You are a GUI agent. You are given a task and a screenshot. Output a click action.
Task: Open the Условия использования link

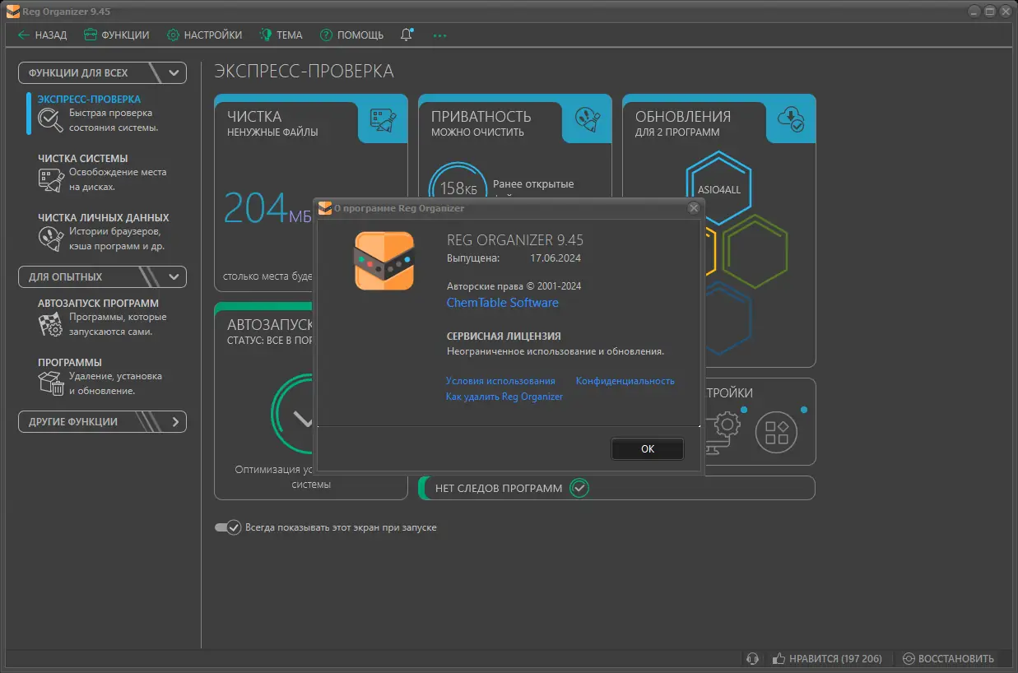pos(500,381)
